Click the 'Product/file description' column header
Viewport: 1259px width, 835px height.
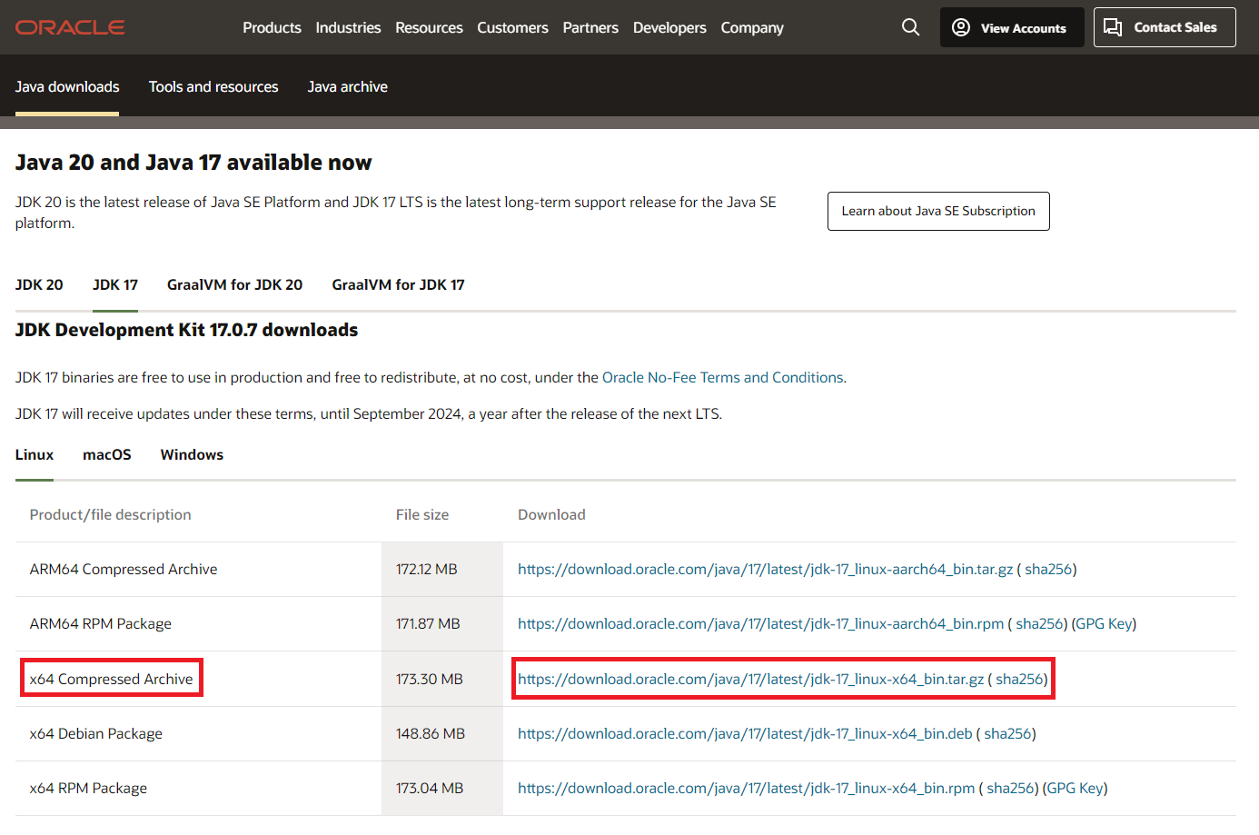(110, 514)
